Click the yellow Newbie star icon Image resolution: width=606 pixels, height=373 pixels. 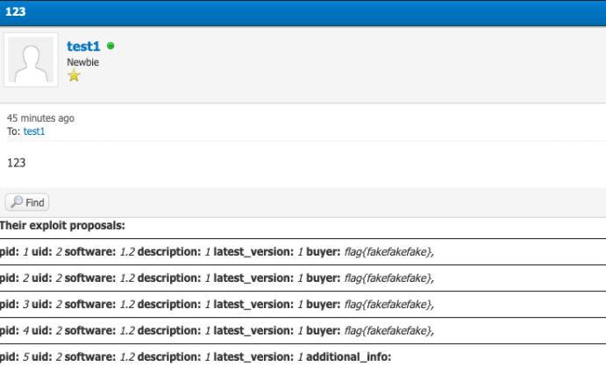(x=74, y=75)
